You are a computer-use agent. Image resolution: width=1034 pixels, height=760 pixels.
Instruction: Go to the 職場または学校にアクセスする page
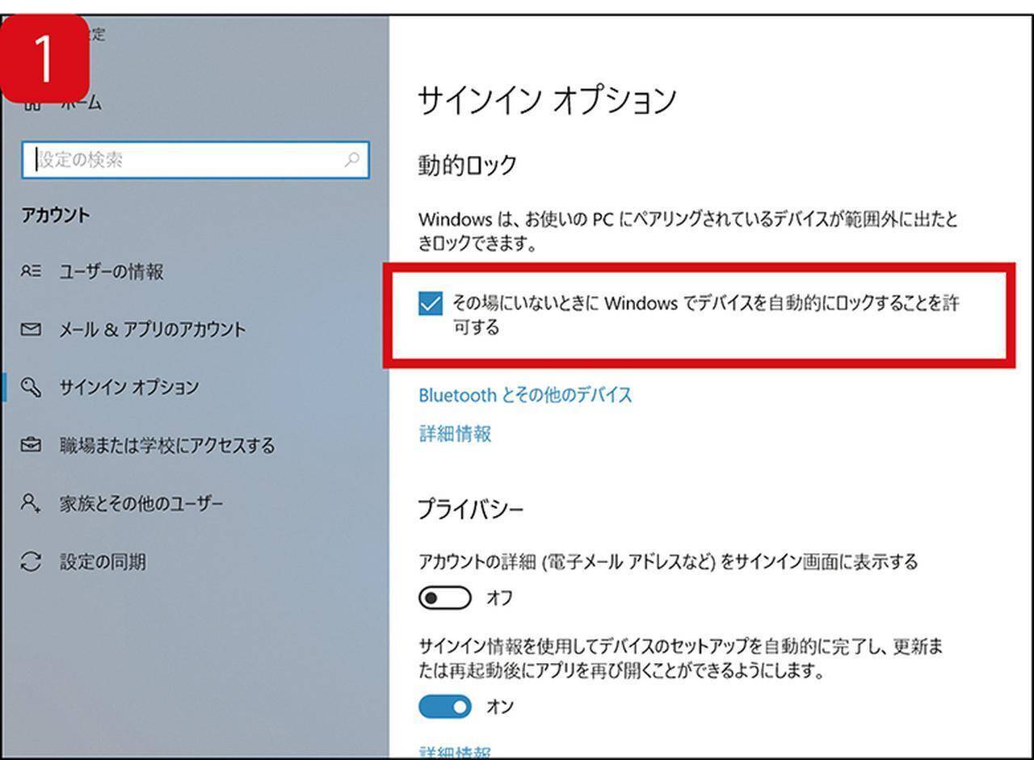[x=166, y=445]
